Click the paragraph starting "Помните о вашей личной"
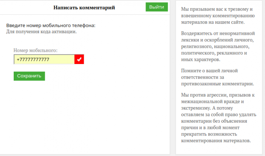 click(217, 77)
